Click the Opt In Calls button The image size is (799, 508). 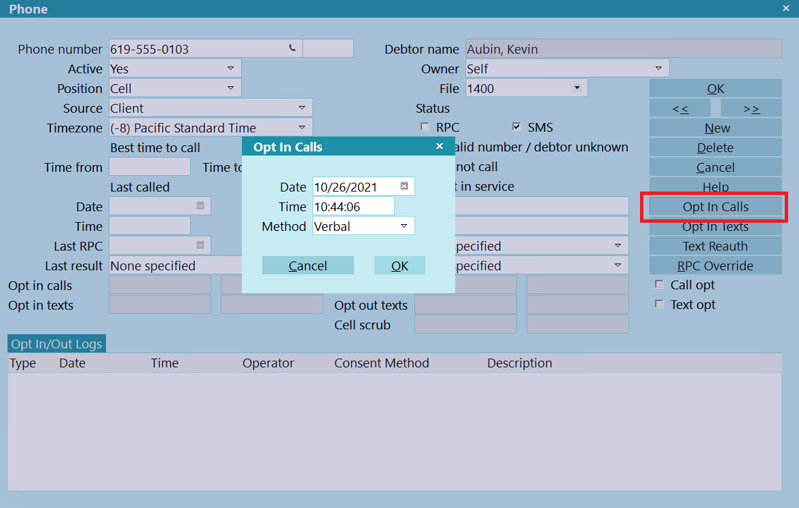(715, 206)
